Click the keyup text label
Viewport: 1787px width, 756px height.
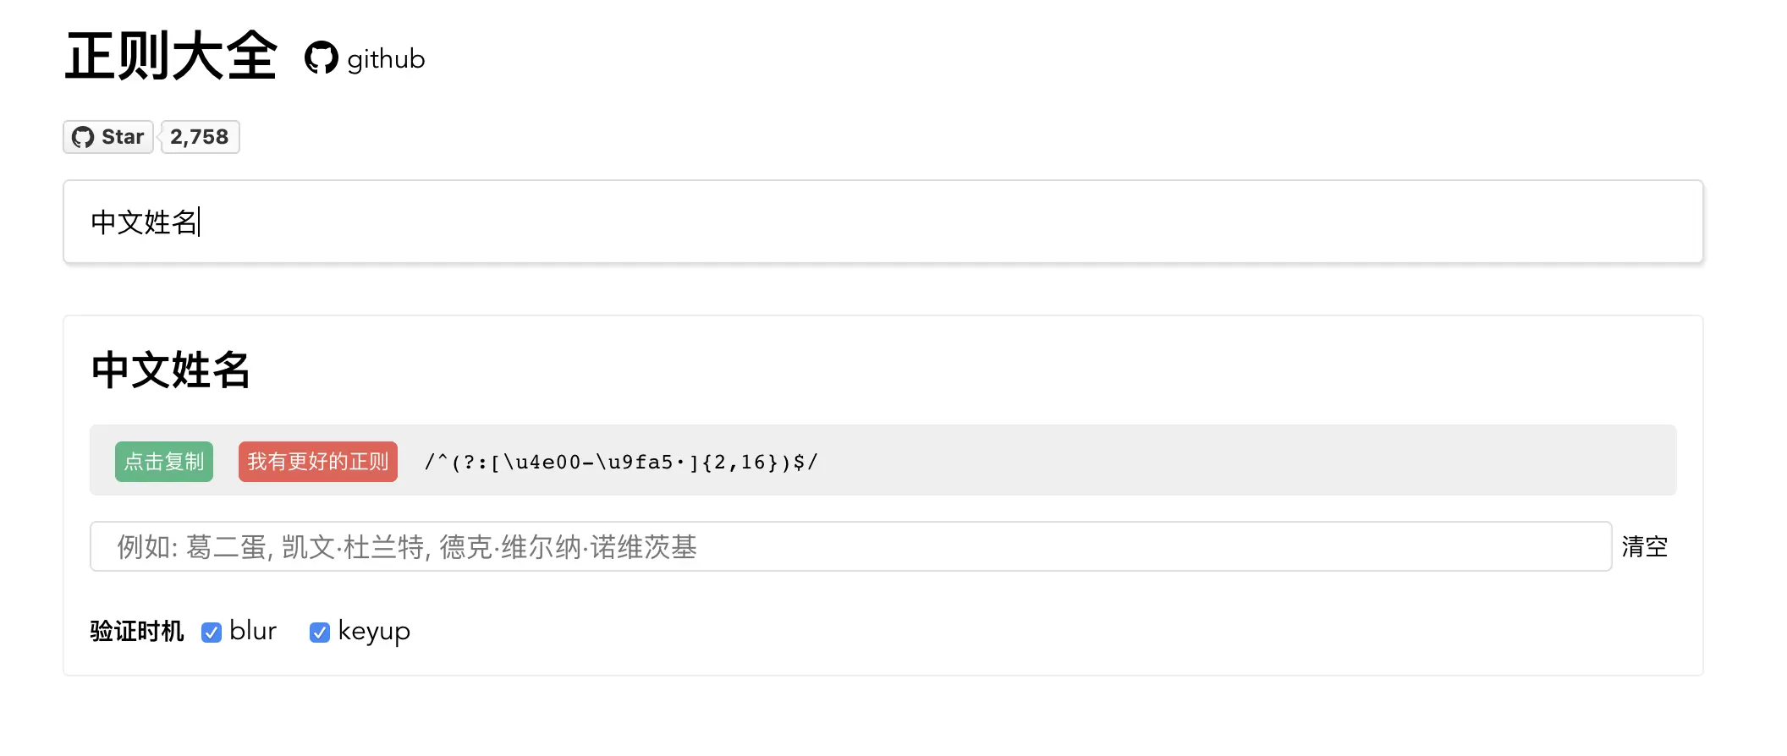pos(374,631)
